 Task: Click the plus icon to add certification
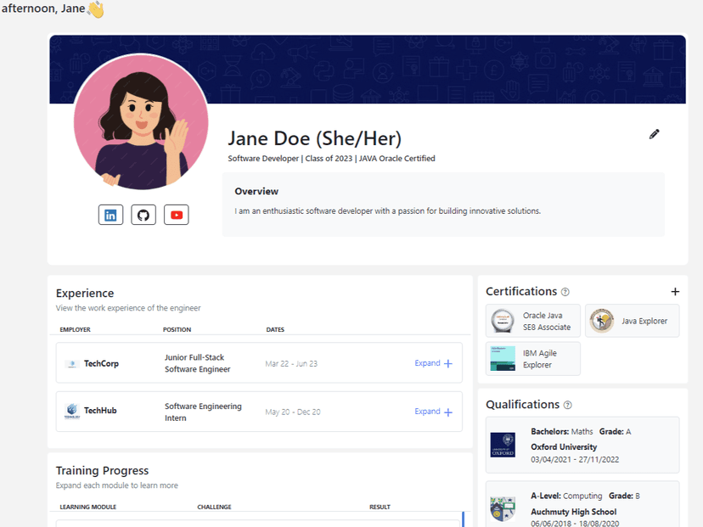pos(675,292)
